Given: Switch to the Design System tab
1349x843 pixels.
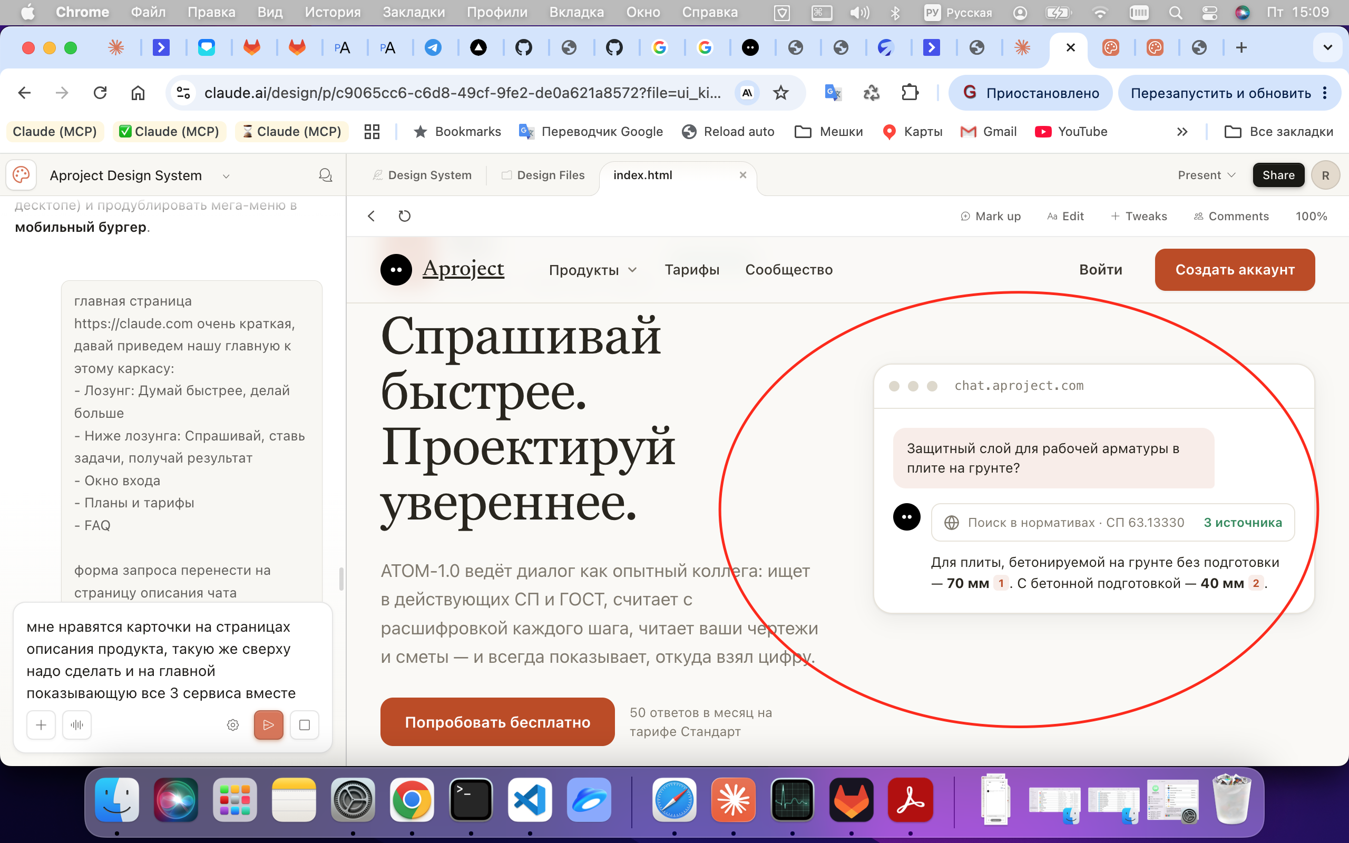Looking at the screenshot, I should pyautogui.click(x=422, y=175).
